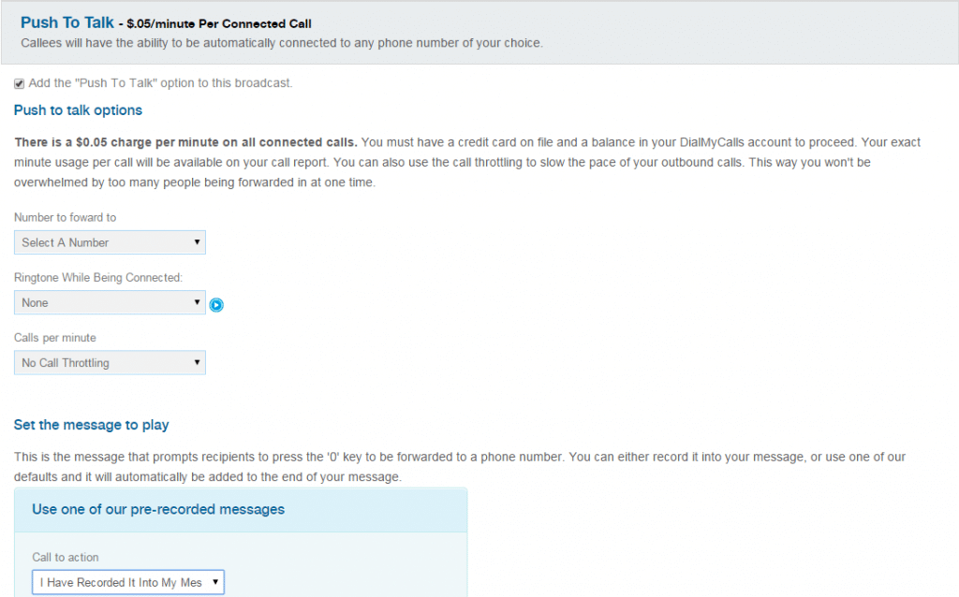Choose the I Have Recorded It Into My Message option

tap(127, 581)
